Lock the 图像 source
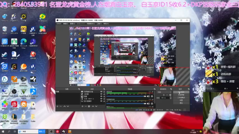The image size is (239, 134). tap(104, 96)
